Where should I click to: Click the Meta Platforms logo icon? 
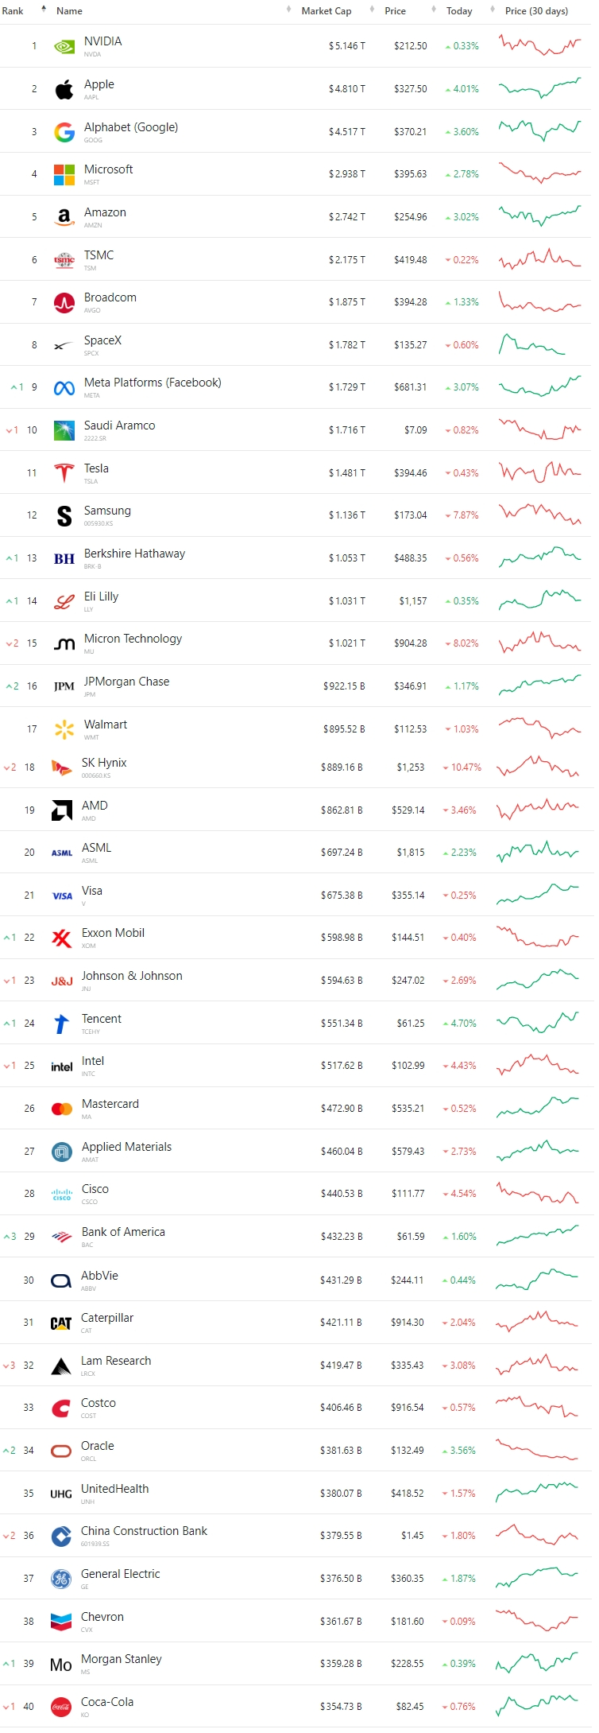pyautogui.click(x=64, y=388)
